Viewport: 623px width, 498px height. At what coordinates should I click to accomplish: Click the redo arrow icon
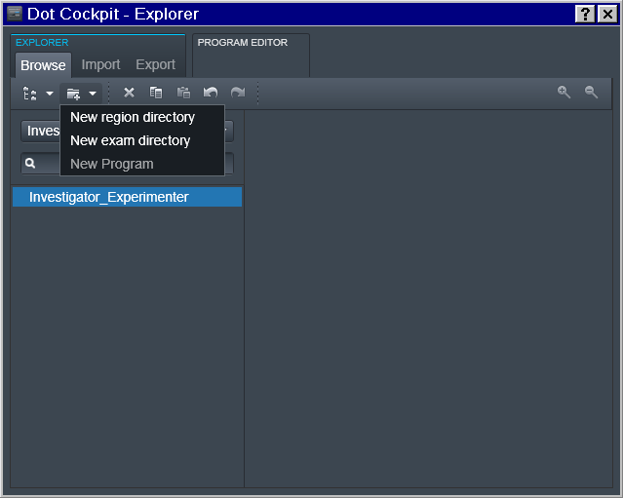(238, 93)
